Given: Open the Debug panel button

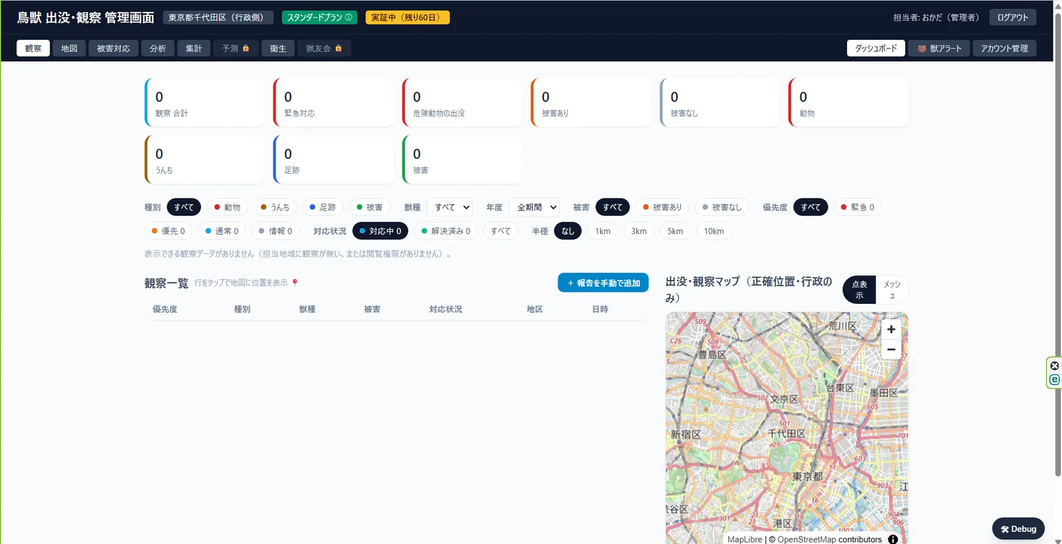Looking at the screenshot, I should click(x=1018, y=529).
